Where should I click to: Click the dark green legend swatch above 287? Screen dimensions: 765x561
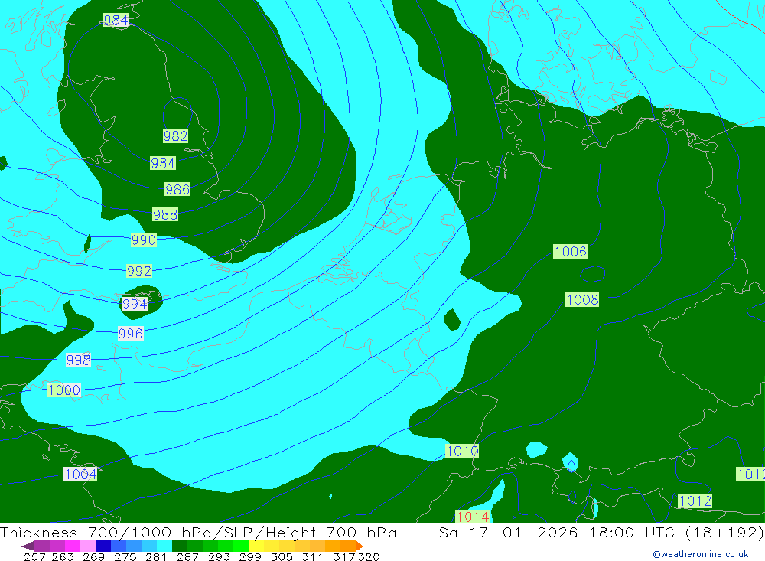click(x=180, y=546)
